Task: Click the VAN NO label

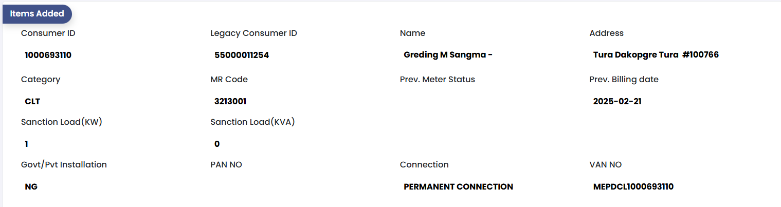Action: [605, 165]
